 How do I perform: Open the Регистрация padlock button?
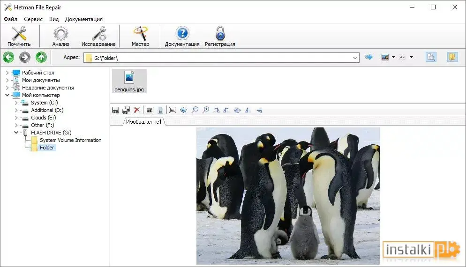[220, 36]
